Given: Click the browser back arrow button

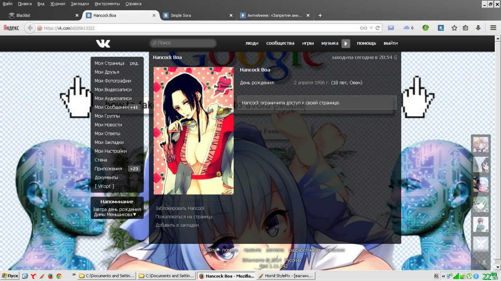Looking at the screenshot, I should [x=30, y=28].
